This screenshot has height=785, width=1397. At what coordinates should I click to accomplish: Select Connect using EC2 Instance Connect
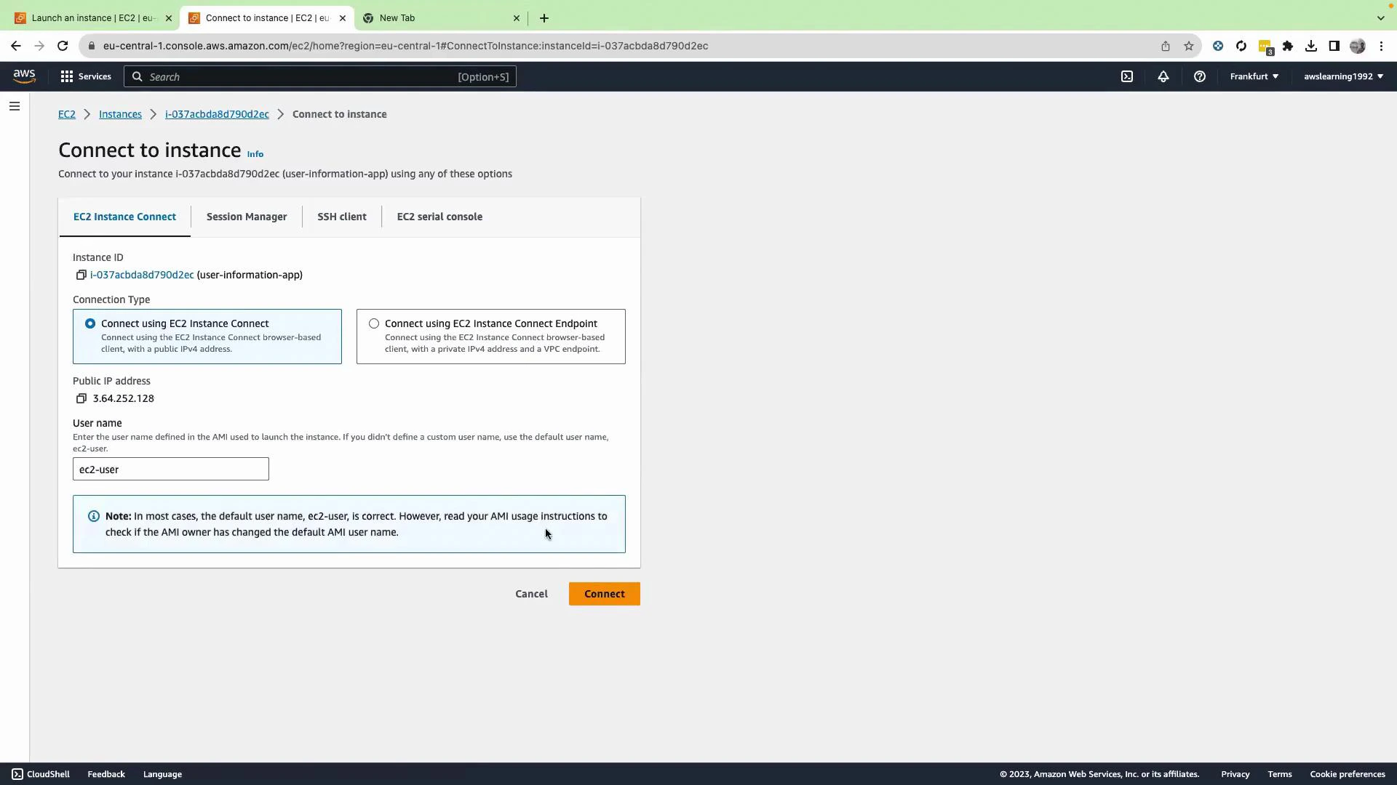click(x=90, y=323)
